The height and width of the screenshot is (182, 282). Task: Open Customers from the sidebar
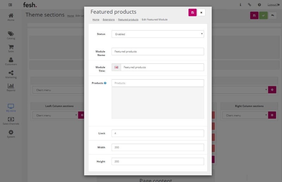(11, 61)
